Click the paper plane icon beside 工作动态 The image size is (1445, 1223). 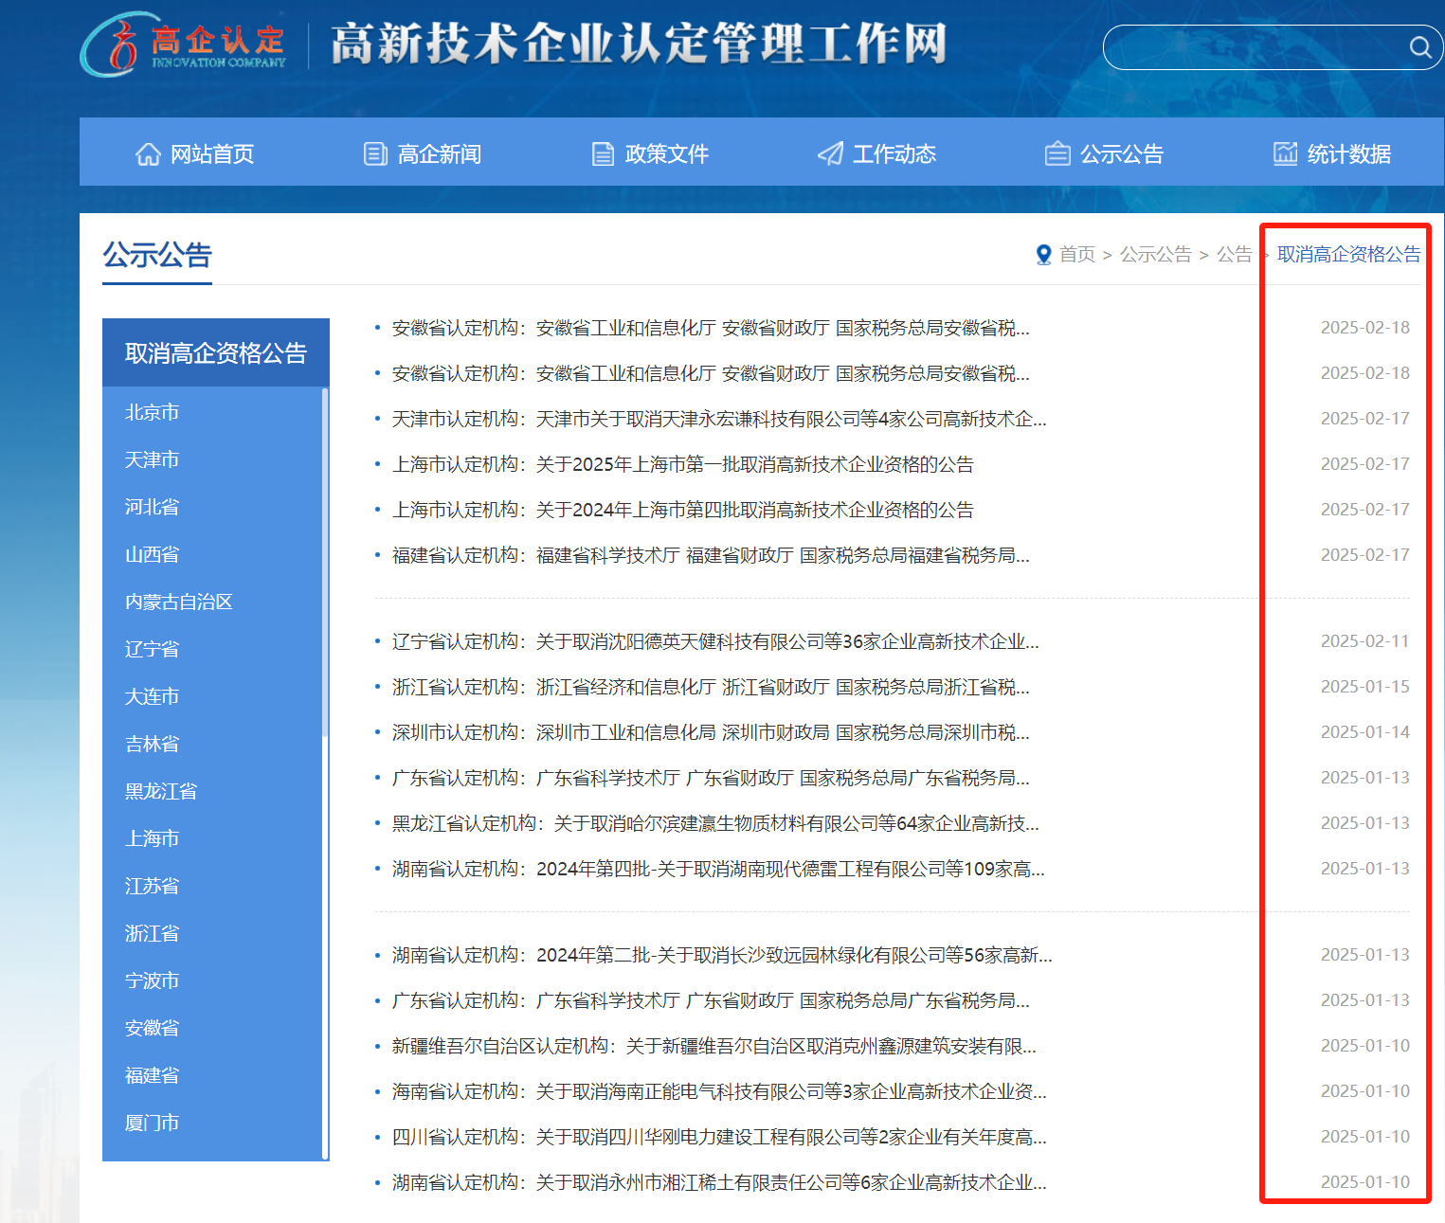830,153
